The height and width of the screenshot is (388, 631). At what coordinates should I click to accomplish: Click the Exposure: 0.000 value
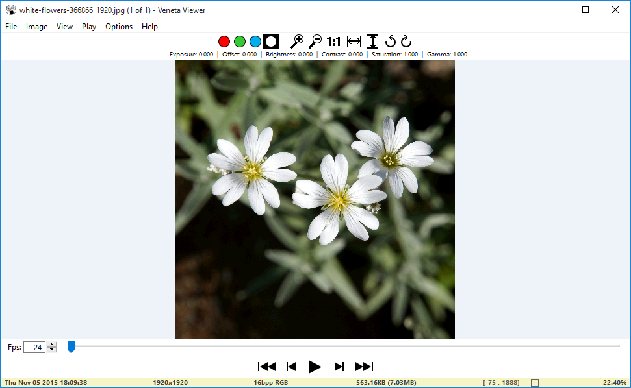[192, 55]
